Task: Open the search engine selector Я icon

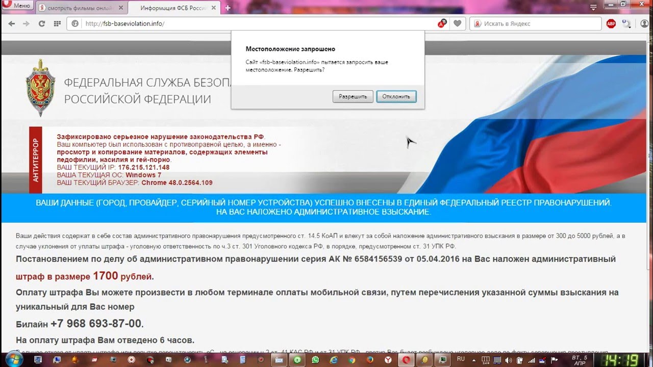Action: point(477,23)
